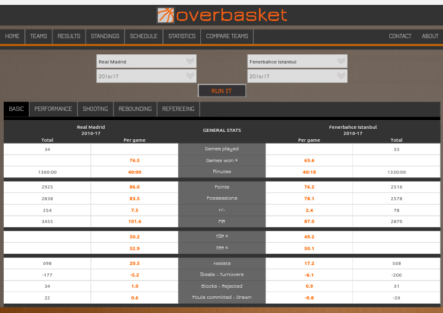The width and height of the screenshot is (443, 313).
Task: Open the STATISTICS menu item
Action: click(x=182, y=36)
